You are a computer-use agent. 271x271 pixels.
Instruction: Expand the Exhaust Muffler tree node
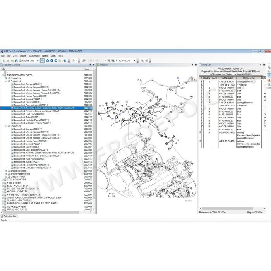click(7, 177)
